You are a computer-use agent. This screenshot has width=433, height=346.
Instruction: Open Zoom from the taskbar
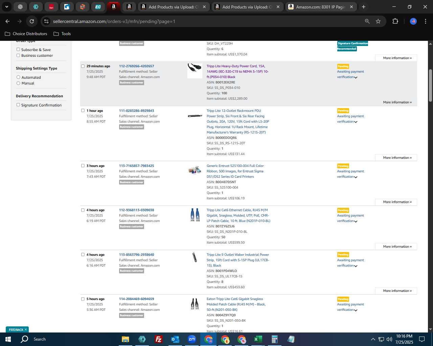pos(192,339)
